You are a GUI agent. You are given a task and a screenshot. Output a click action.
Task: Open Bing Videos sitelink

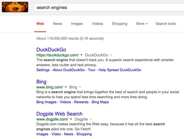click(x=65, y=102)
